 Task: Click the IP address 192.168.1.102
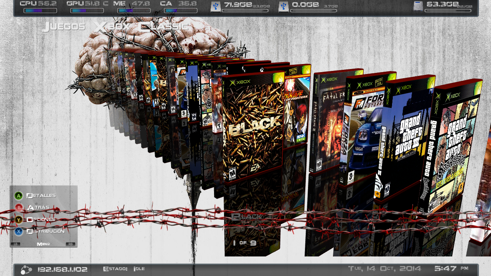coord(63,269)
